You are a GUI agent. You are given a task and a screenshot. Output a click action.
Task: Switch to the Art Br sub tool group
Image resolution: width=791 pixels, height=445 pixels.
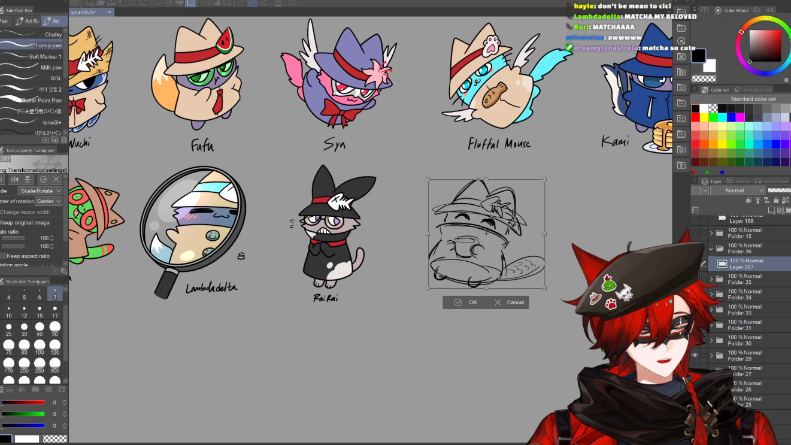click(28, 21)
